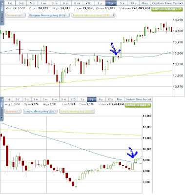This screenshot has width=185, height=195.
Task: Select 6m period tab on 2009 chart
Action: click(x=55, y=99)
